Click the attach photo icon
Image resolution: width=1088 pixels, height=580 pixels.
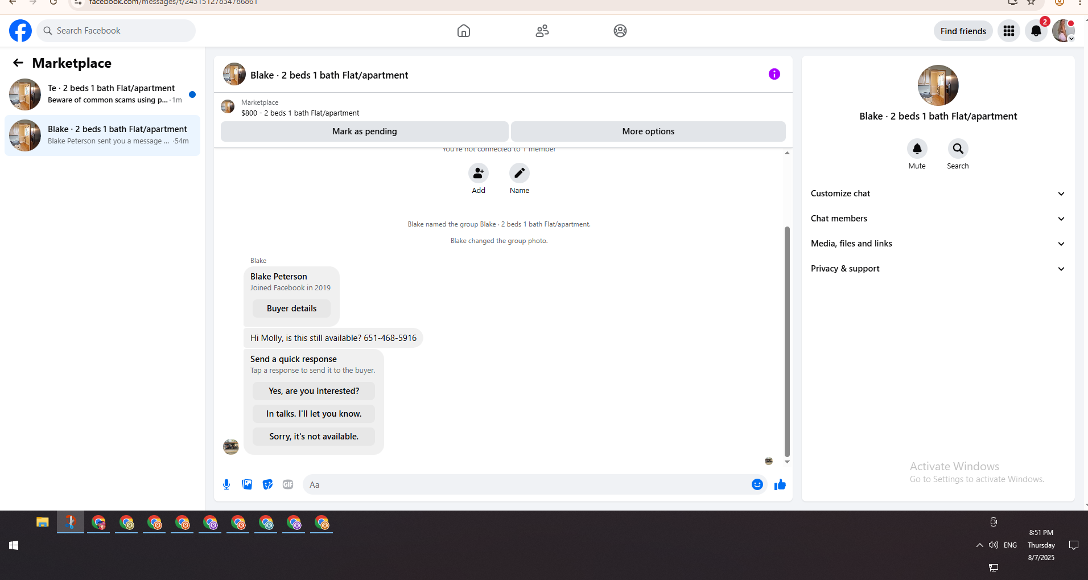click(x=247, y=484)
